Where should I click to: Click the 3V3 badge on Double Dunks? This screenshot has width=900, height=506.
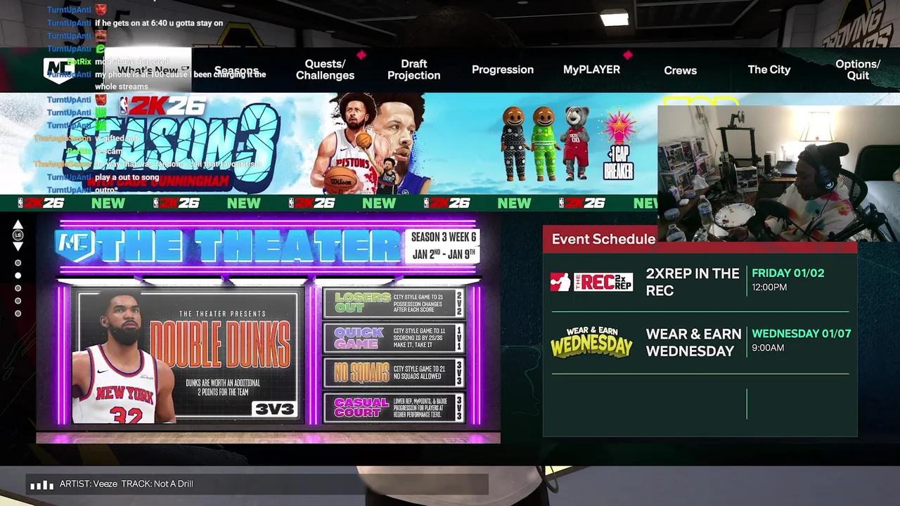(x=274, y=409)
